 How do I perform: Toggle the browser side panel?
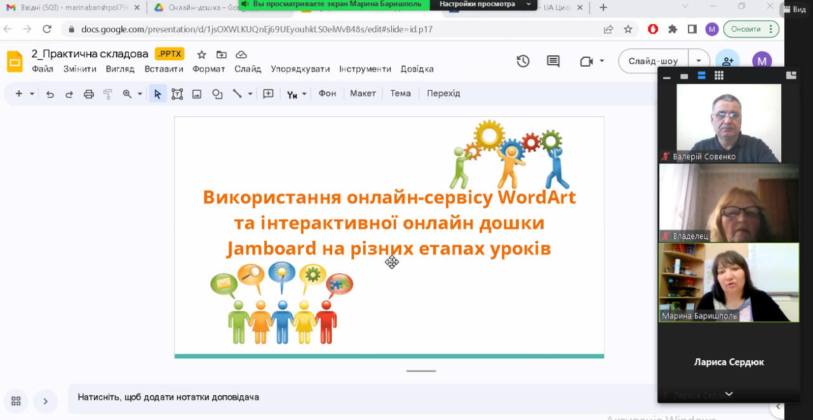pyautogui.click(x=692, y=29)
